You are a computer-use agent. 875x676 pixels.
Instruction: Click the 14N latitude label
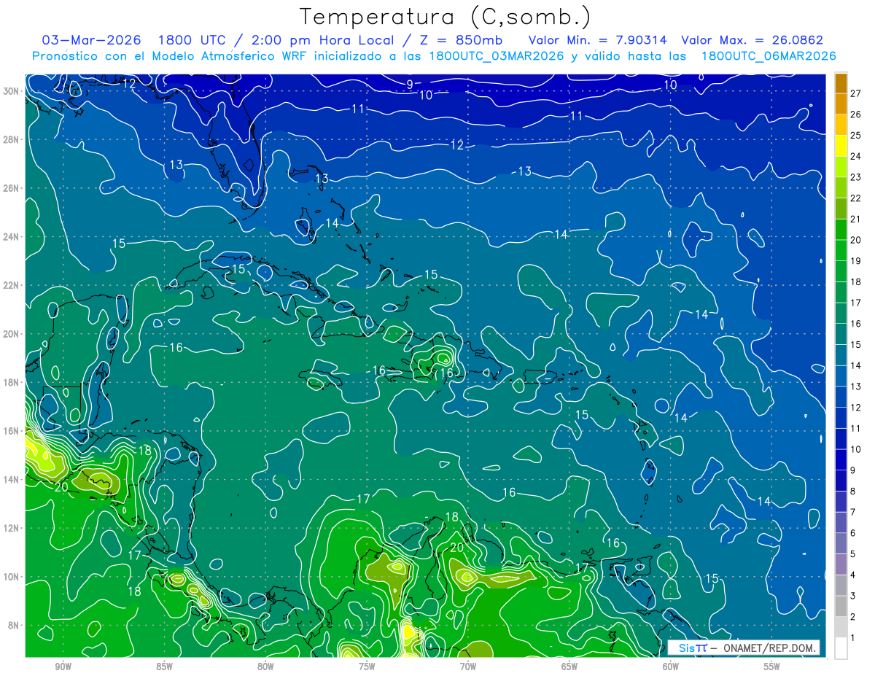pos(12,479)
